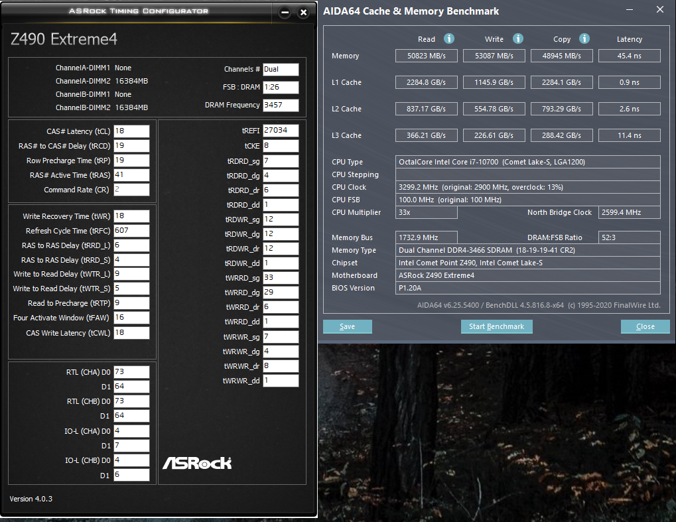This screenshot has width=676, height=522.
Task: Select the tRDRD_sg value field
Action: click(281, 161)
